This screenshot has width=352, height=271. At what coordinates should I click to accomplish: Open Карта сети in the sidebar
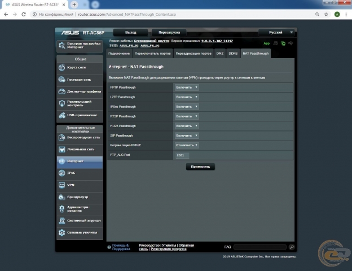tap(80, 68)
